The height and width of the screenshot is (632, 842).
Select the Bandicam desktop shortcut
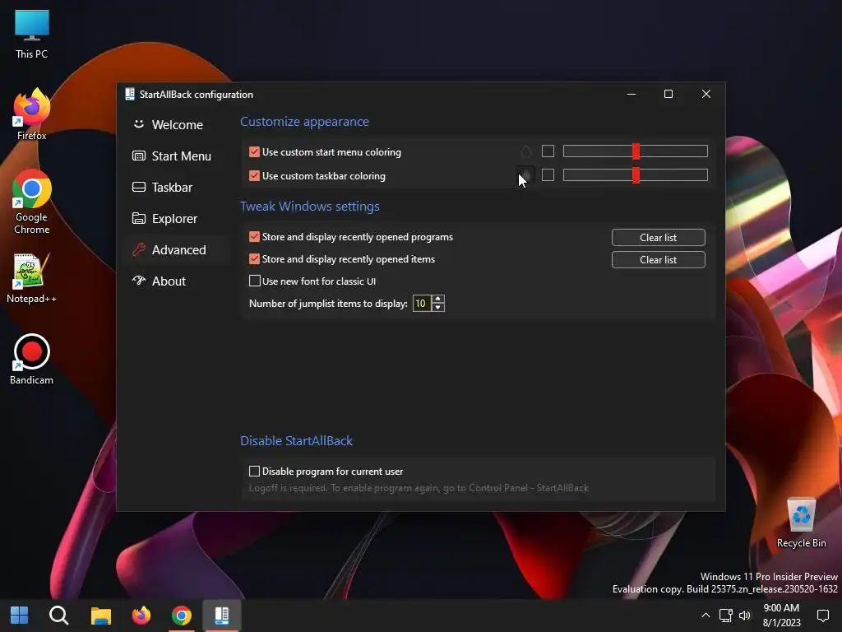[32, 360]
